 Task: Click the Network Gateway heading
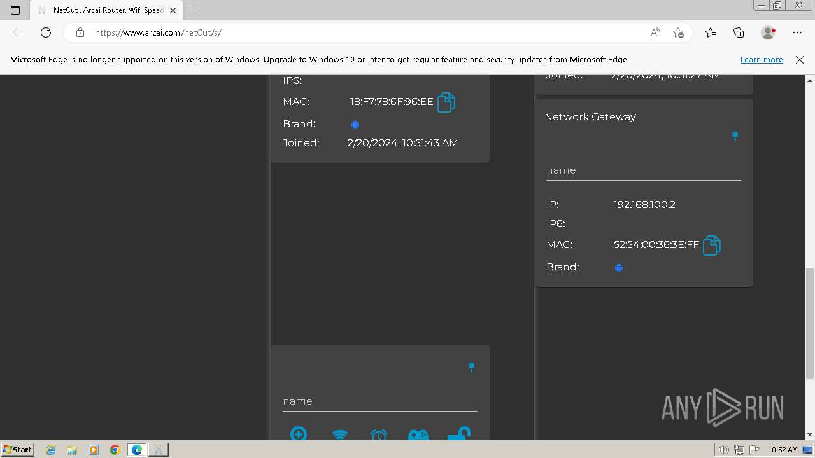pos(590,117)
